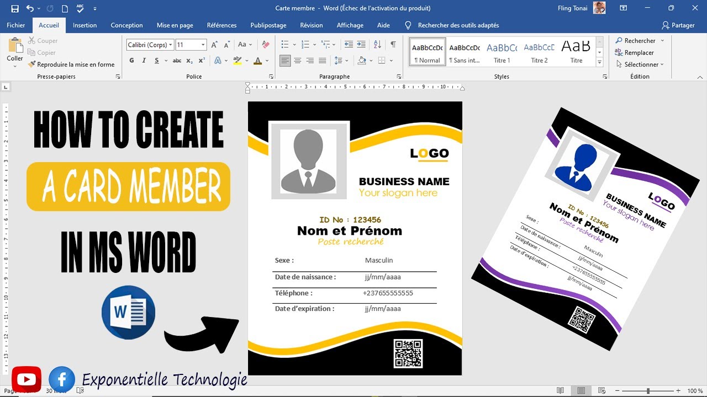This screenshot has width=707, height=397.
Task: Center align text
Action: 298,61
